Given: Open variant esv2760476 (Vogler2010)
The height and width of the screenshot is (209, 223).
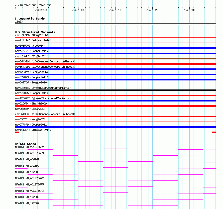Looking at the screenshot, I should 32,56.
